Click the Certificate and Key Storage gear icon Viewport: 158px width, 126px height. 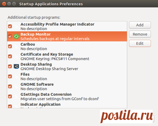coord(16,56)
